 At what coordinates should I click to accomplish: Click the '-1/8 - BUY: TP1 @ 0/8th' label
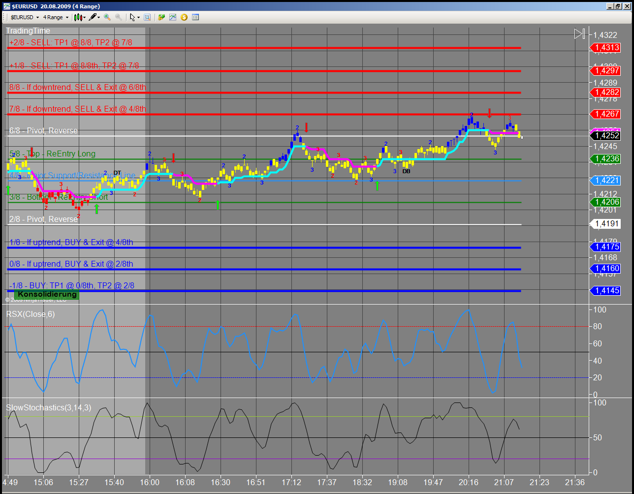point(71,285)
